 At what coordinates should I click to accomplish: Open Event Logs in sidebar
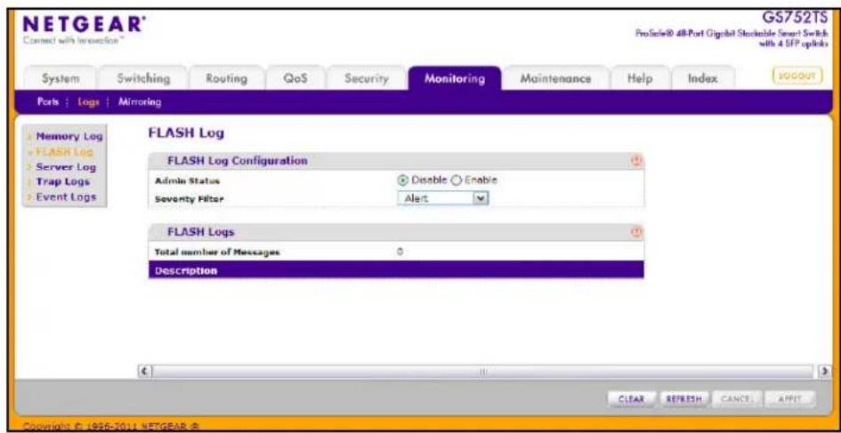tap(66, 196)
